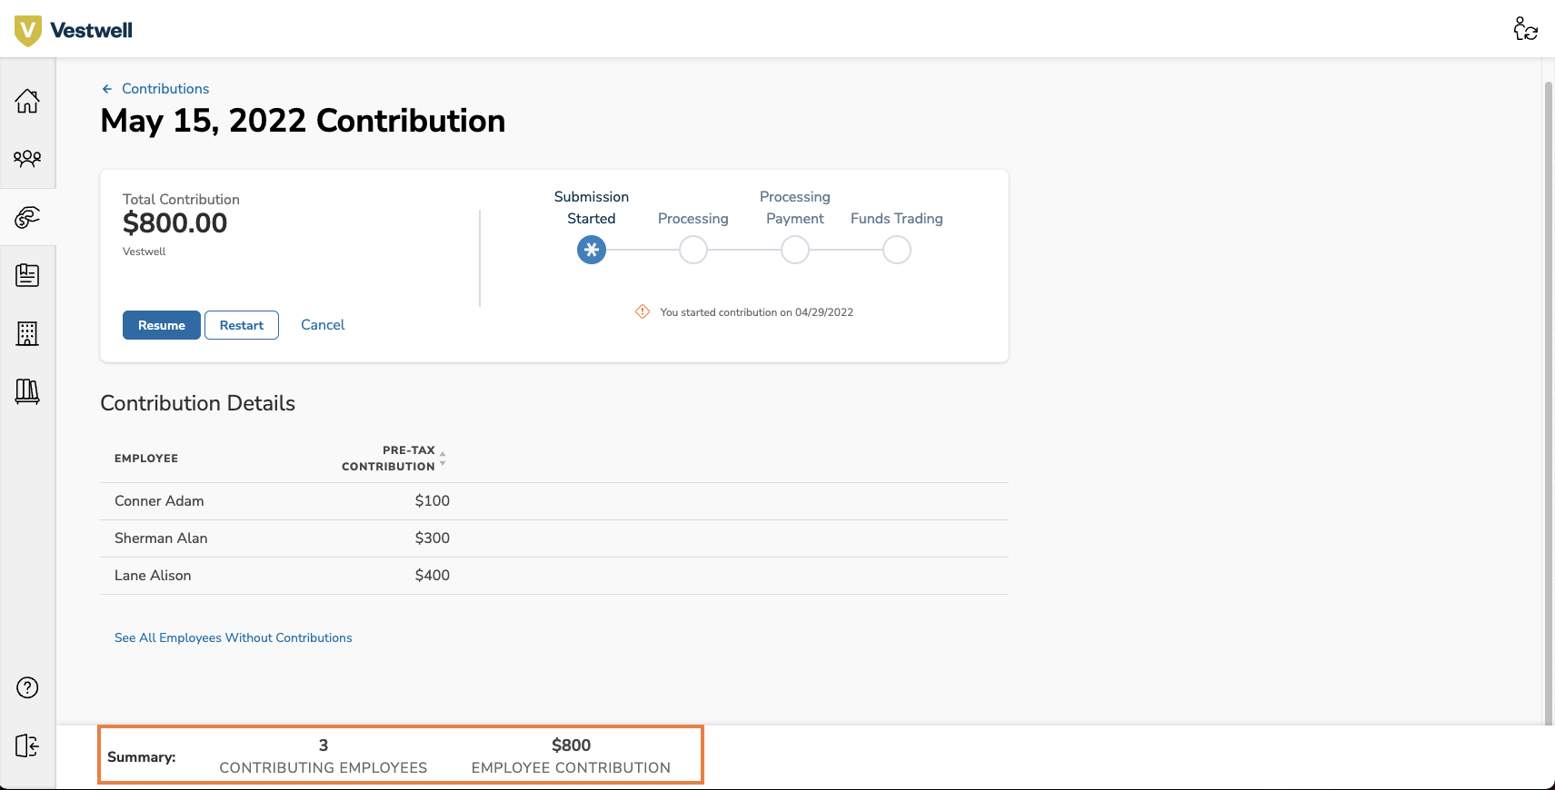Cancel the contribution
The image size is (1555, 790).
(323, 325)
